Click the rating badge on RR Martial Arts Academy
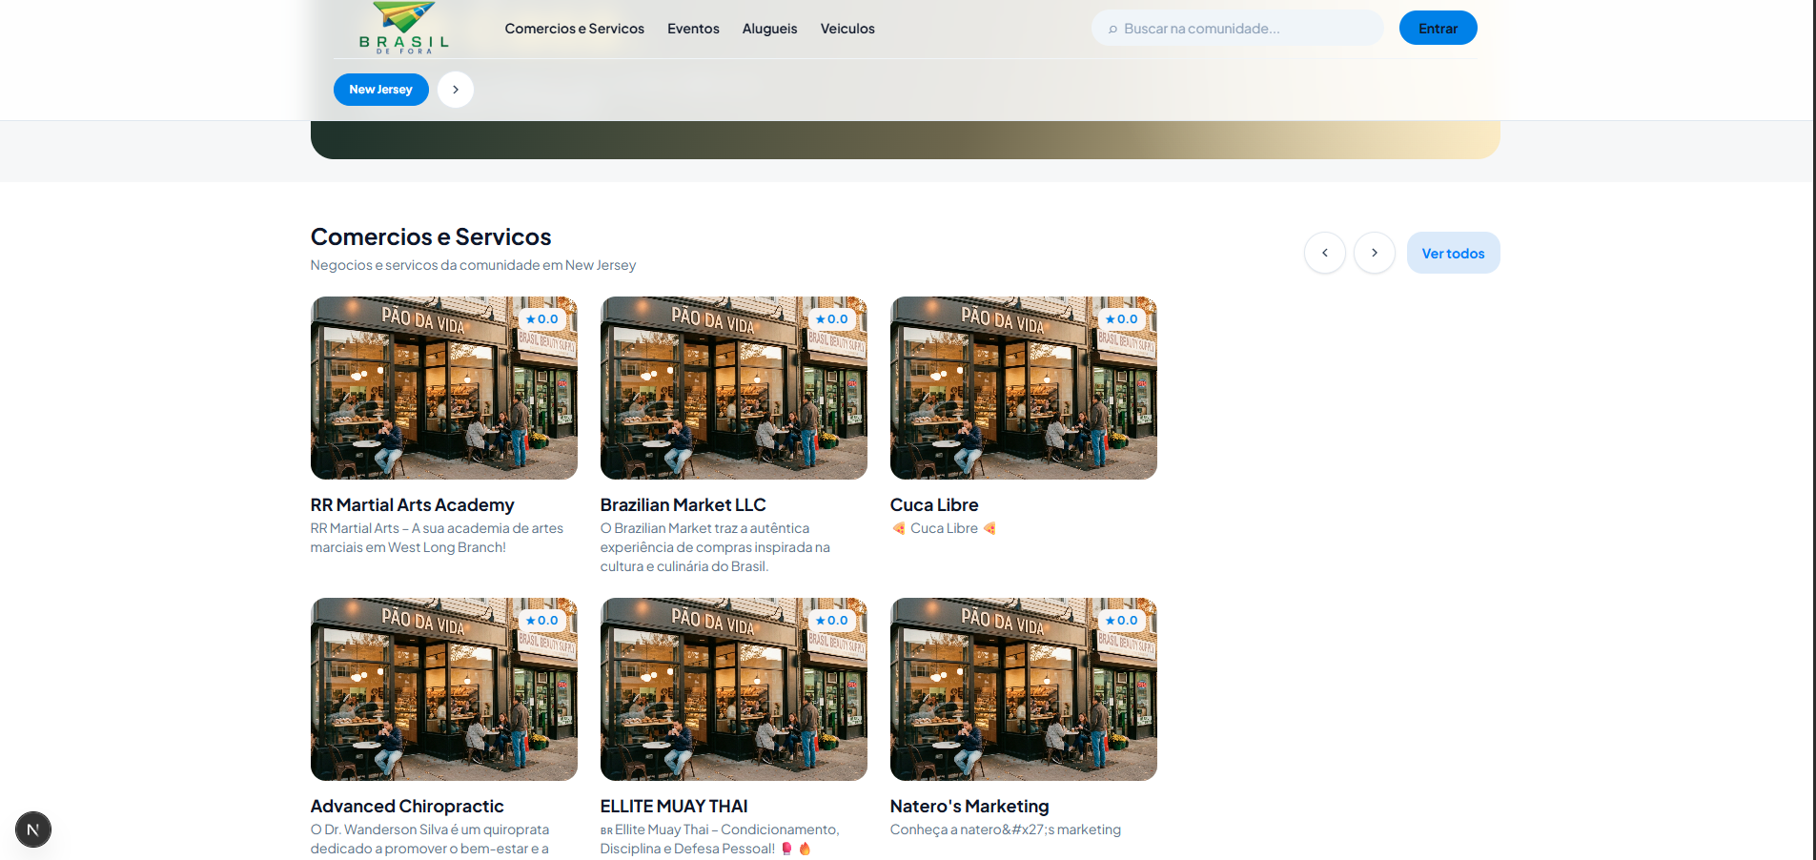Image resolution: width=1816 pixels, height=860 pixels. click(x=542, y=319)
